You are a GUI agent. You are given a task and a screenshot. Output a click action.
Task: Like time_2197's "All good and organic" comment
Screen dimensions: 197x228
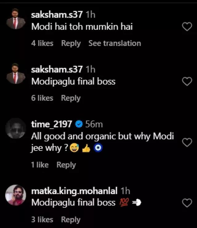tap(187, 142)
